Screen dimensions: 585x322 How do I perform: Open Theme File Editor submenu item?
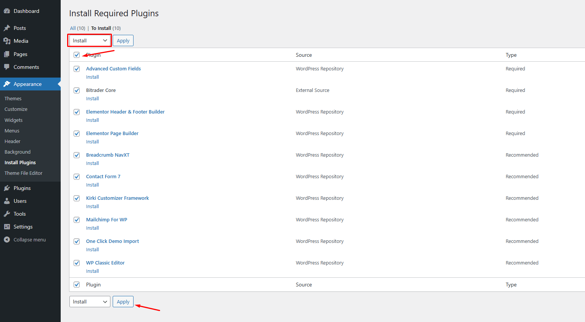click(x=24, y=173)
